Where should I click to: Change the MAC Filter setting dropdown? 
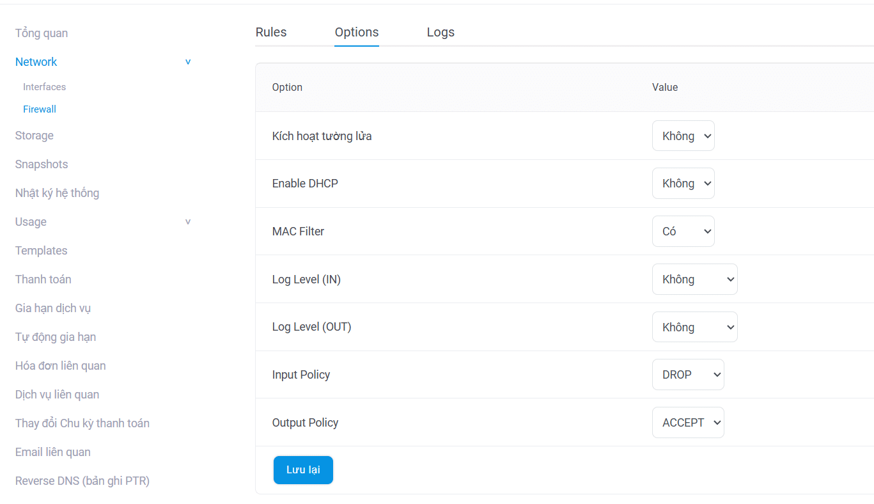pyautogui.click(x=683, y=231)
